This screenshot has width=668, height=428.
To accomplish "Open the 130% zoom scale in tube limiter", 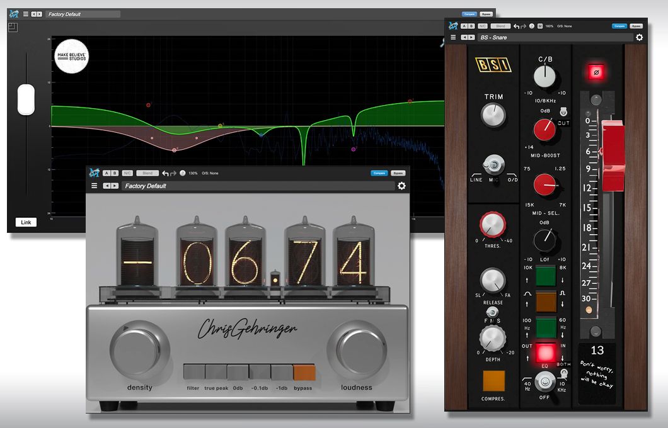I will [193, 173].
